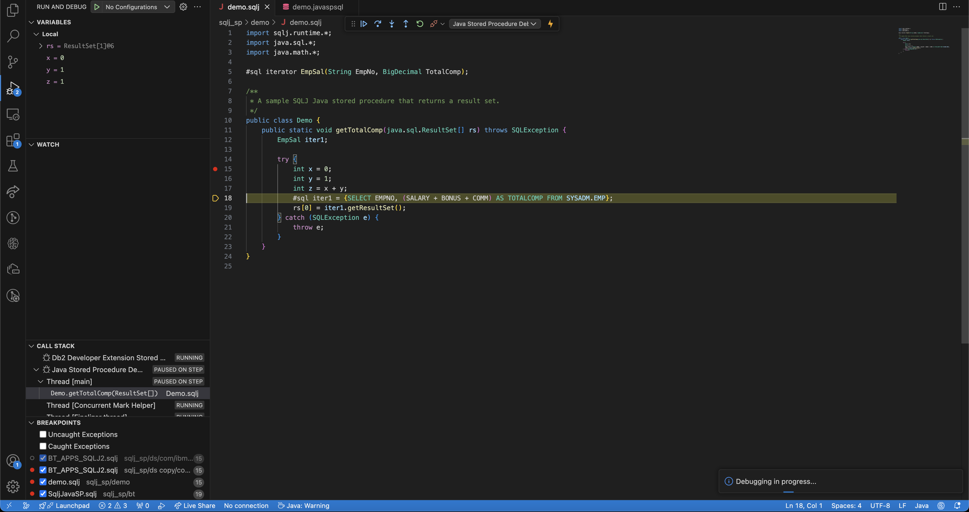Click the Step Into debug icon
This screenshot has height=512, width=969.
[393, 24]
